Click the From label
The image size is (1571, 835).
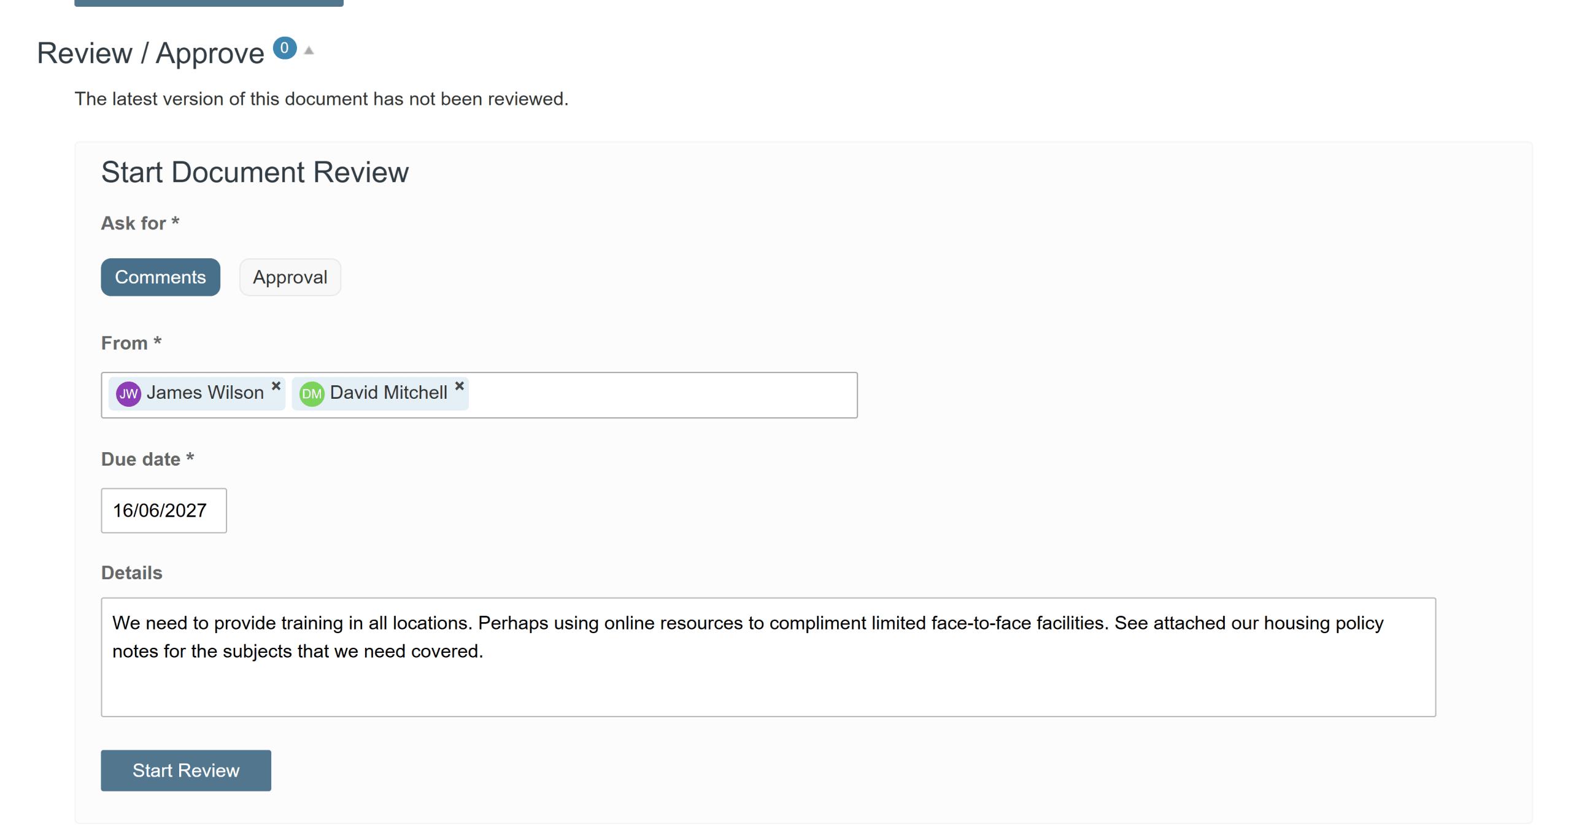coord(131,343)
